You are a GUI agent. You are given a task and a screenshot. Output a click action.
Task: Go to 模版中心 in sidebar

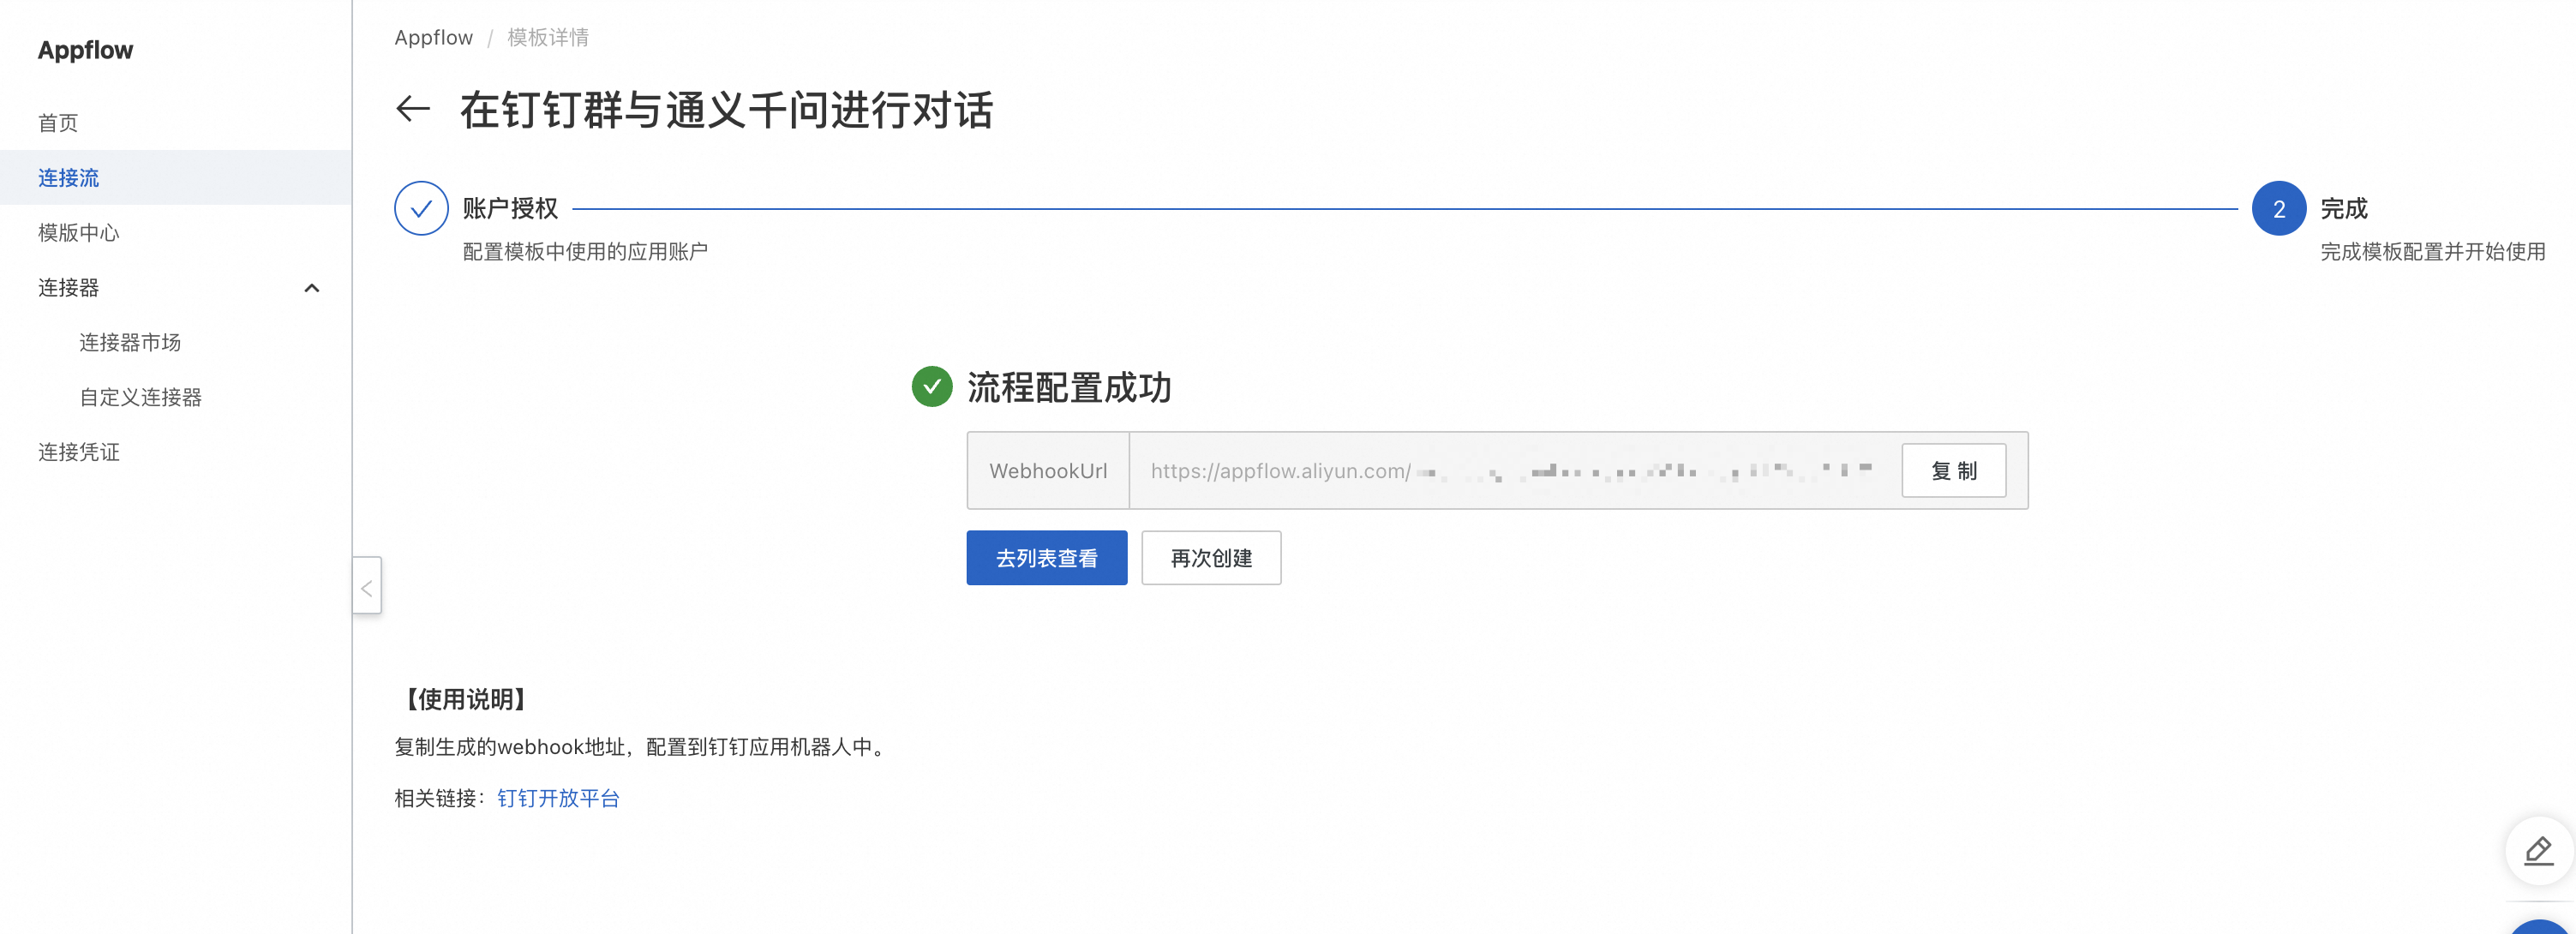[x=78, y=233]
